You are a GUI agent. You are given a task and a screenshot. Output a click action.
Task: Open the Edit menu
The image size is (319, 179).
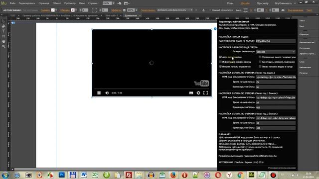point(26,3)
